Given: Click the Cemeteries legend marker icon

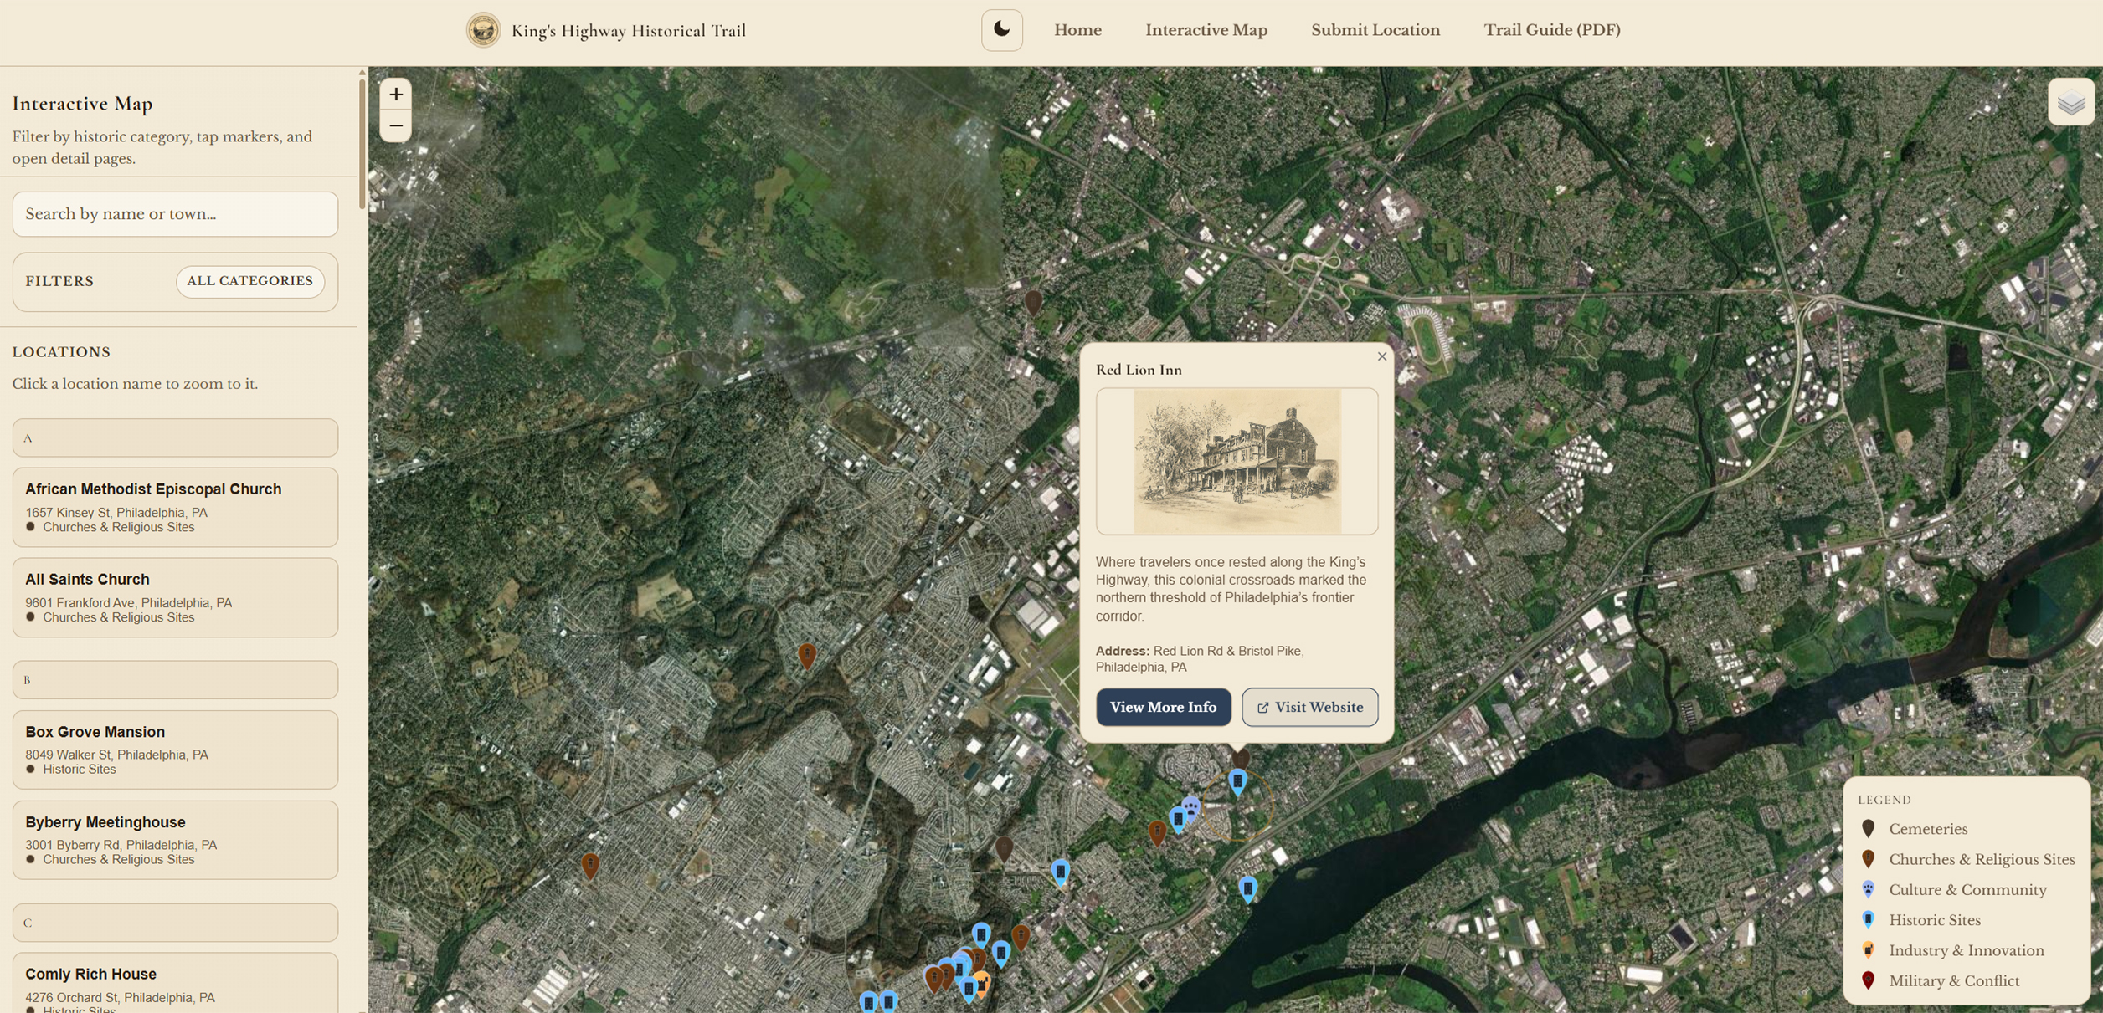Looking at the screenshot, I should click(1868, 829).
